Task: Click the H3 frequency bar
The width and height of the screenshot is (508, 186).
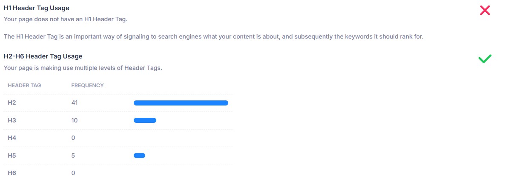Action: [x=145, y=120]
